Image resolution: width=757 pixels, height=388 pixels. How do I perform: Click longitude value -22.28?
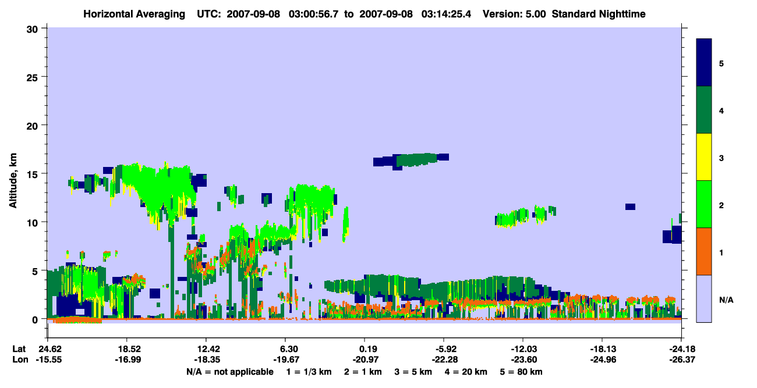[x=444, y=359]
